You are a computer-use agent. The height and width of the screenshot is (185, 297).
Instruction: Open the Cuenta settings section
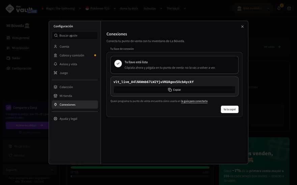(x=75, y=46)
